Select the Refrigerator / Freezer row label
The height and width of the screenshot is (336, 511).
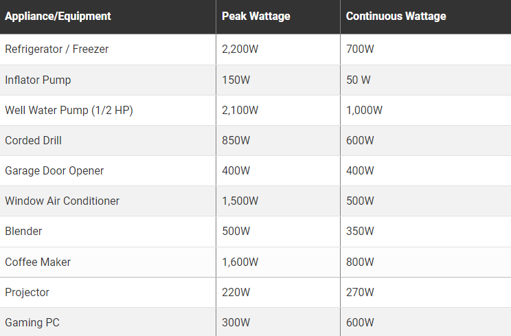[56, 49]
